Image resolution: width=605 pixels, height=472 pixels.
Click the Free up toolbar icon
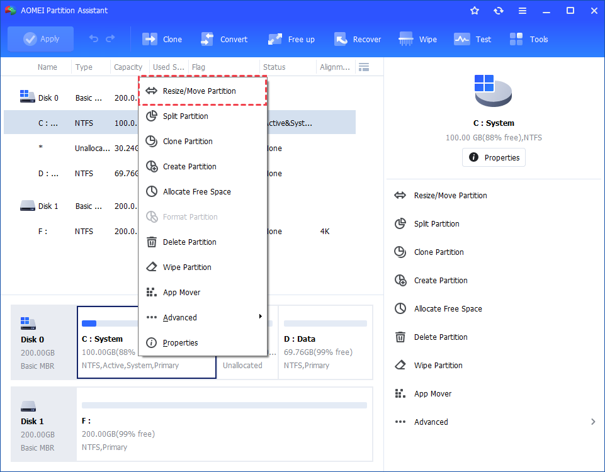[x=291, y=39]
